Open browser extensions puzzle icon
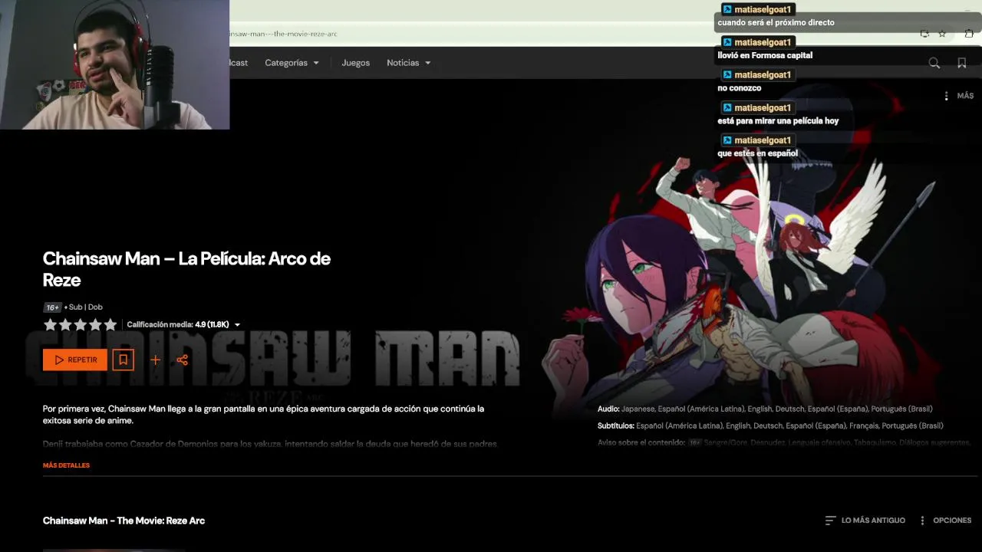The image size is (982, 552). [x=969, y=34]
